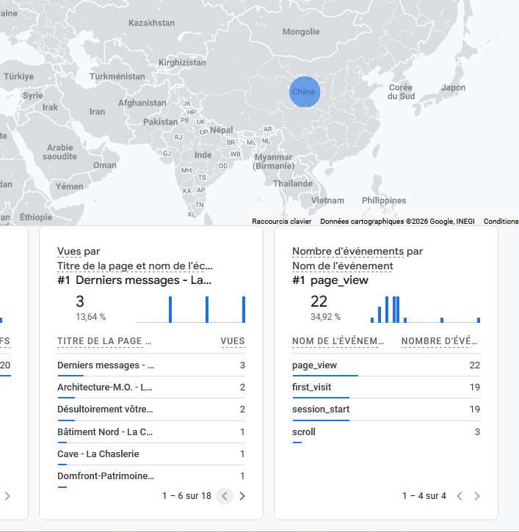Click the blue Chine bubble on map
This screenshot has width=519, height=532.
[304, 92]
